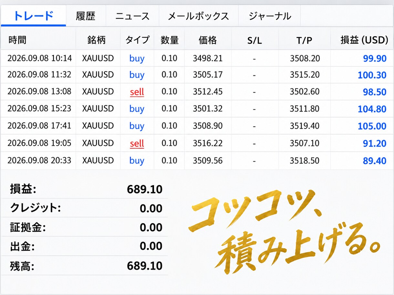Click T/P value 3511.80

[305, 109]
